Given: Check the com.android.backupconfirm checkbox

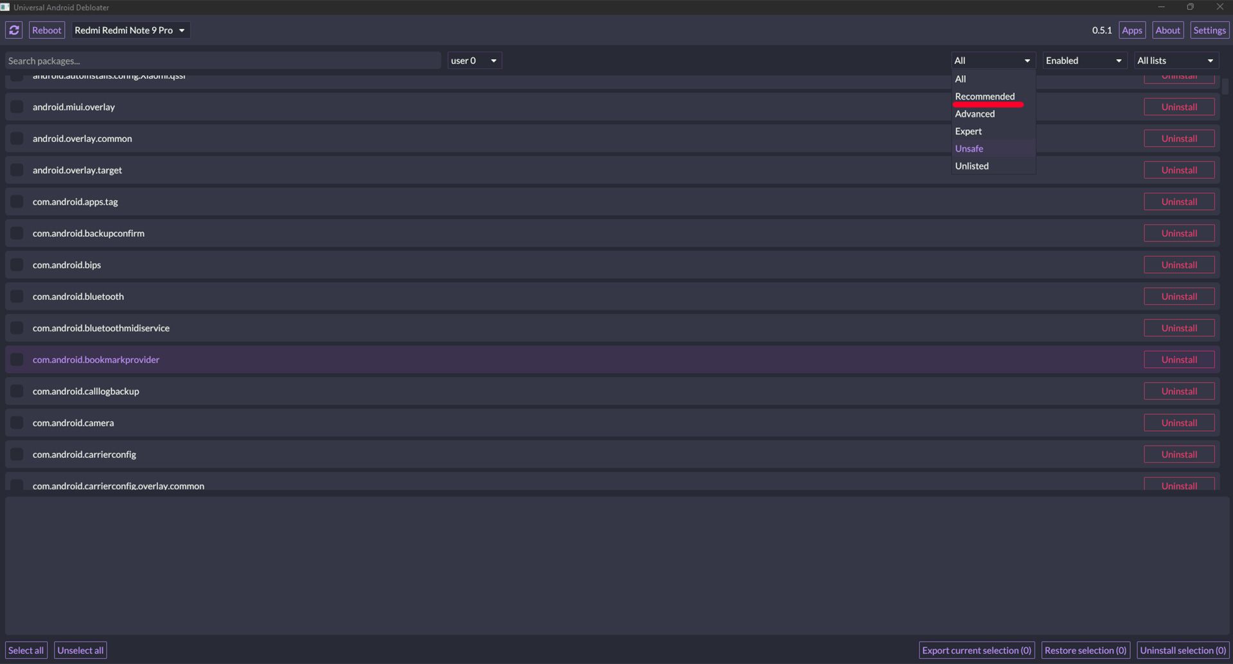Looking at the screenshot, I should (17, 233).
